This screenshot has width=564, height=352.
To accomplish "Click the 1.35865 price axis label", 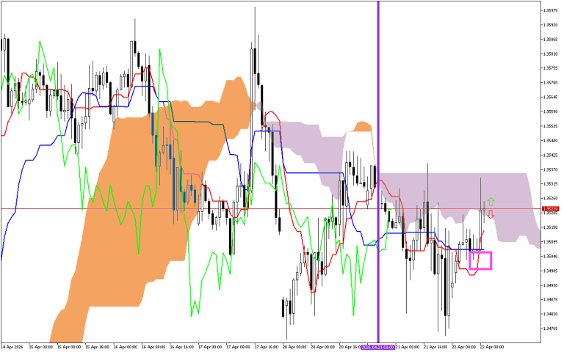I will click(x=550, y=39).
